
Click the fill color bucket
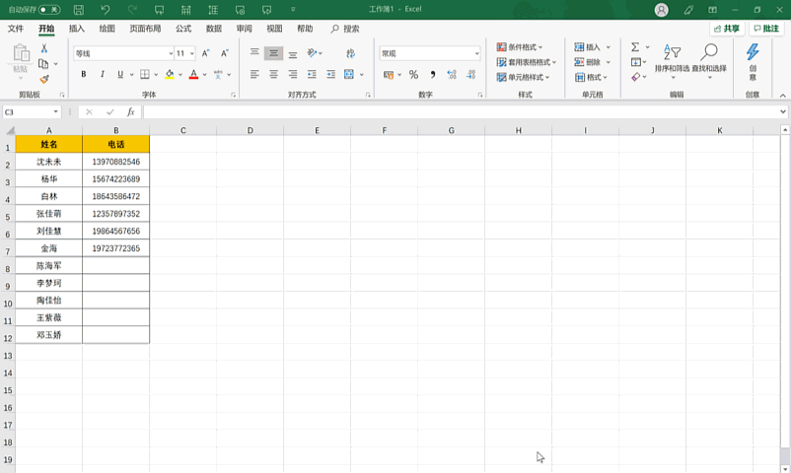[170, 74]
